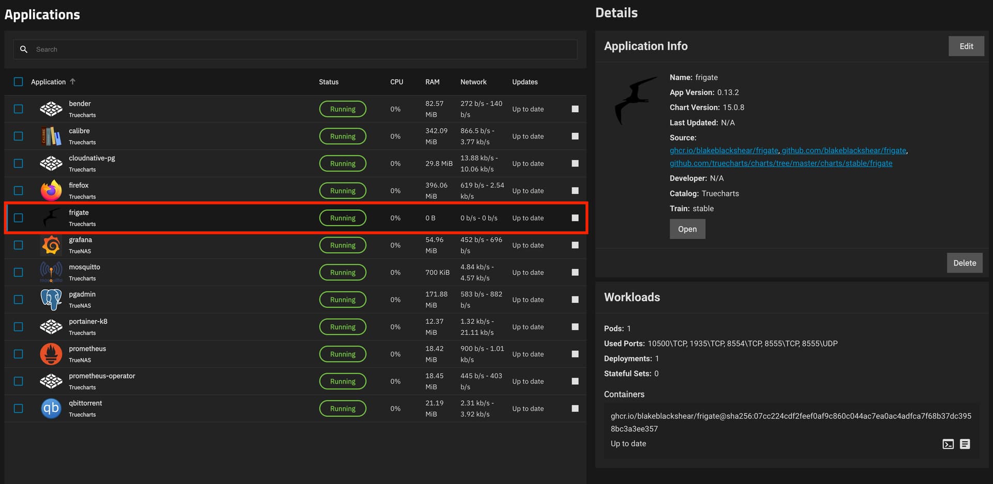Click the calibre app icon
Image resolution: width=993 pixels, height=484 pixels.
[x=51, y=136]
